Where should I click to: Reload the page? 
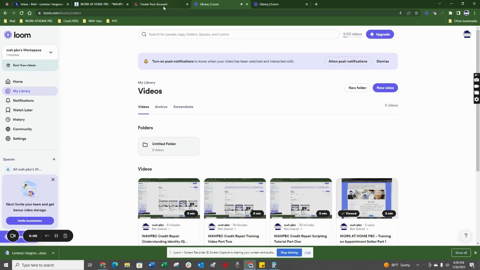(x=21, y=13)
